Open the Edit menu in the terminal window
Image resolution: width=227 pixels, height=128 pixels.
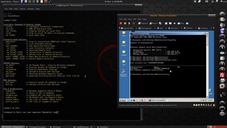(x=11, y=9)
